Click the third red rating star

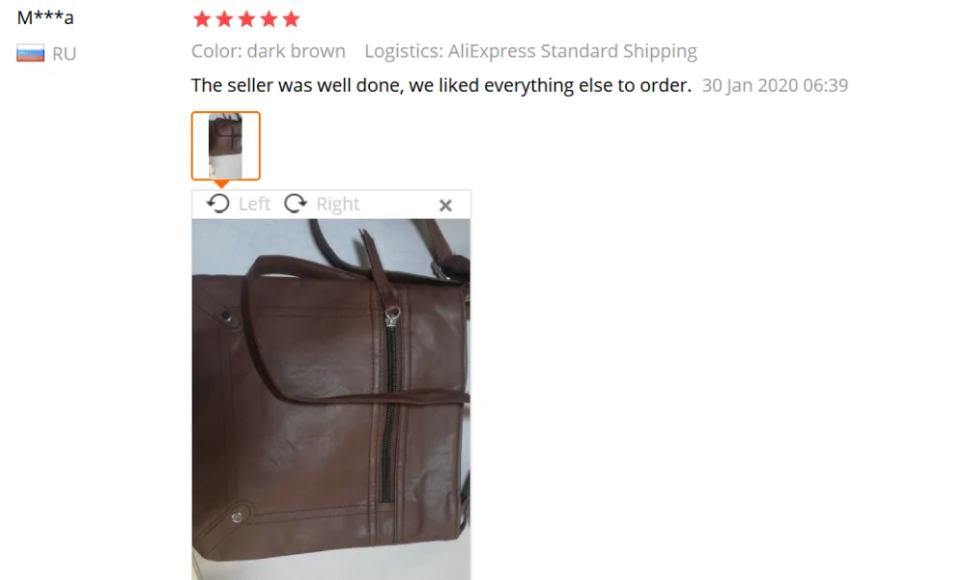pos(246,19)
